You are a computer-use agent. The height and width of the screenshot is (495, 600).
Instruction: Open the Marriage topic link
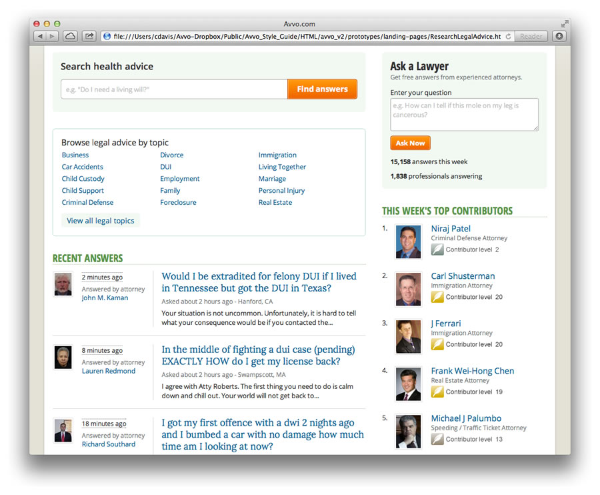coord(272,179)
